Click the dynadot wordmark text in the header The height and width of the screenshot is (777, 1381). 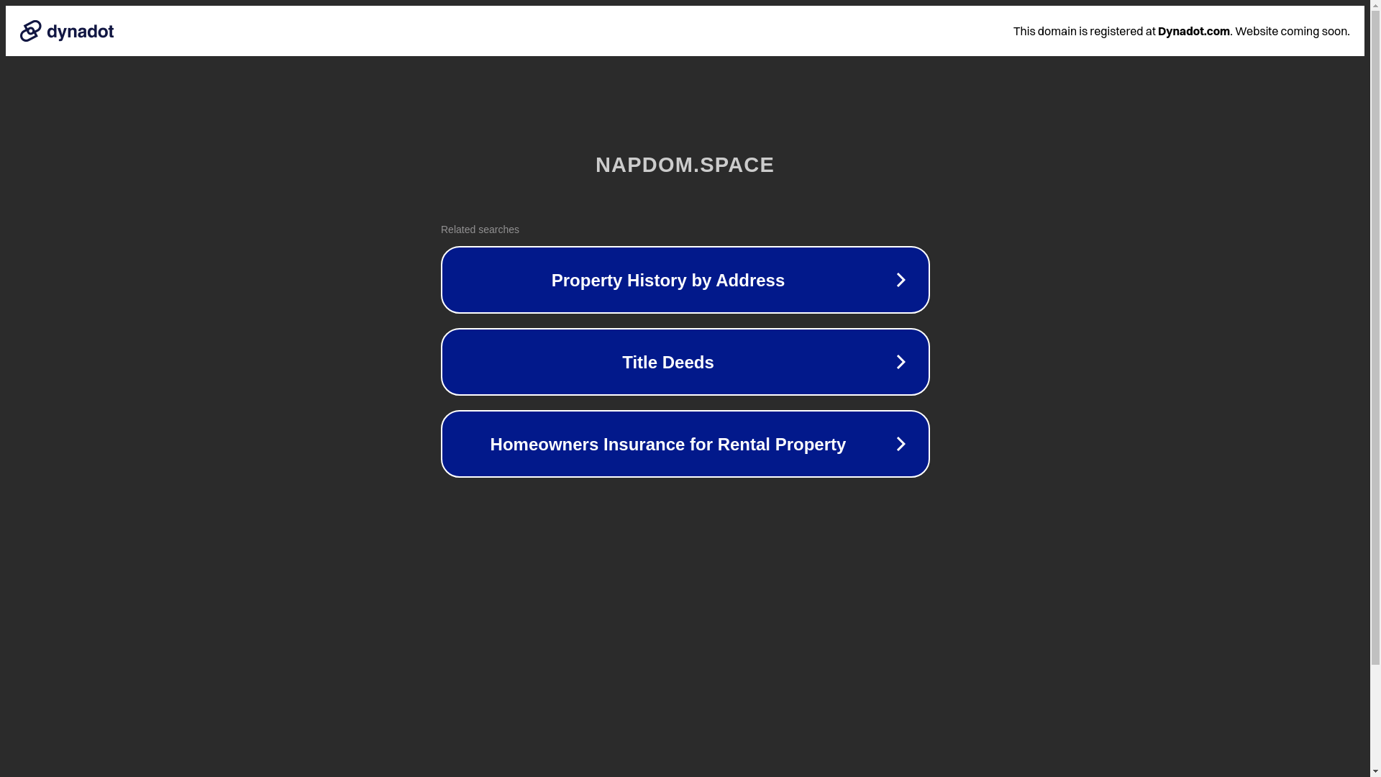tap(81, 32)
